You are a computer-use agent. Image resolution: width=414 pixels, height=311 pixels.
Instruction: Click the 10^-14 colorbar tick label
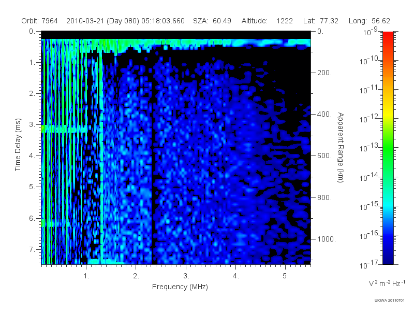pos(369,177)
